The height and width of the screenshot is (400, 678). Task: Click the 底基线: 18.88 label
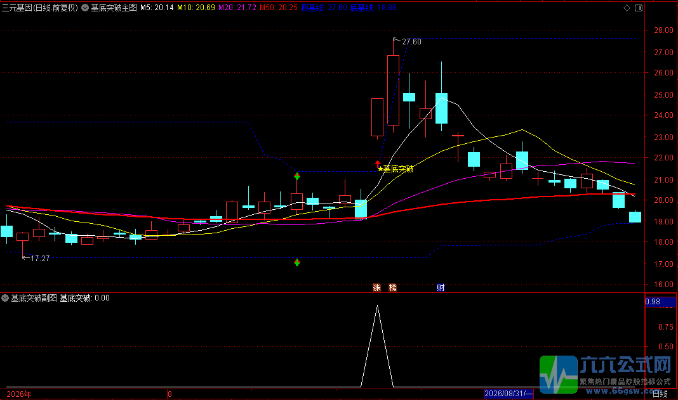[x=373, y=8]
